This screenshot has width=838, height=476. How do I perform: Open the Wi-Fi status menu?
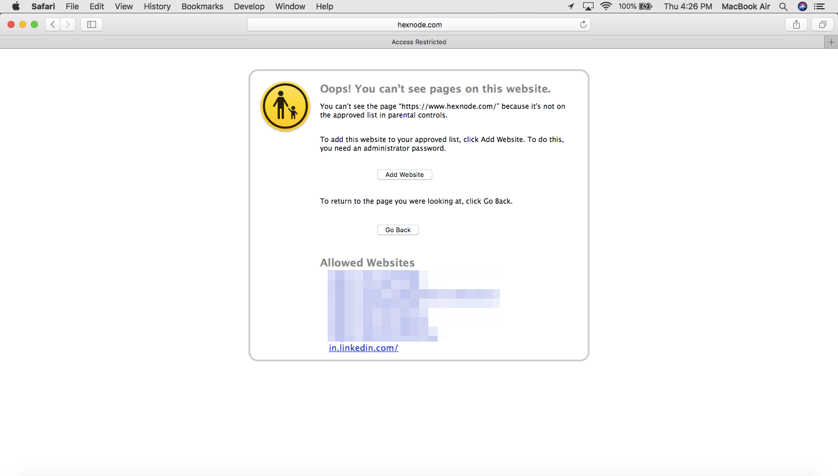[x=606, y=6]
